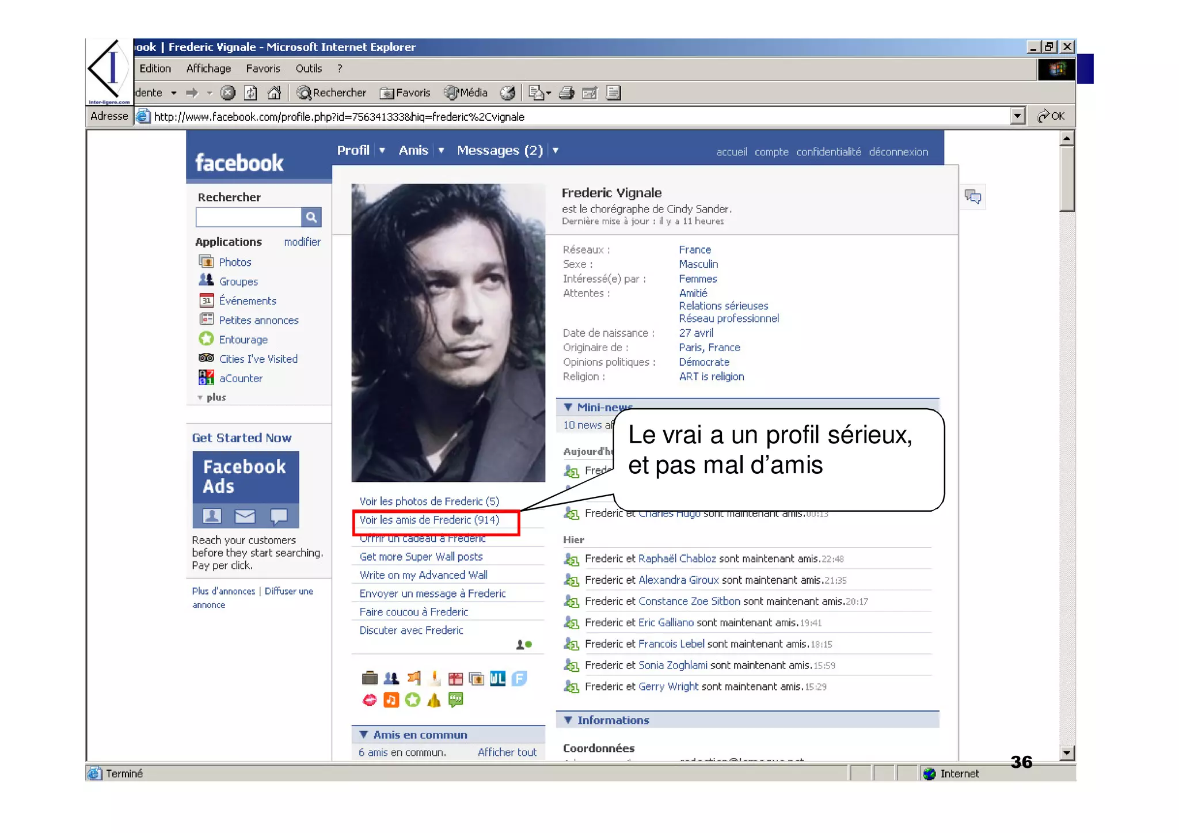Click the candle application icon
Image resolution: width=1179 pixels, height=833 pixels.
pos(435,679)
